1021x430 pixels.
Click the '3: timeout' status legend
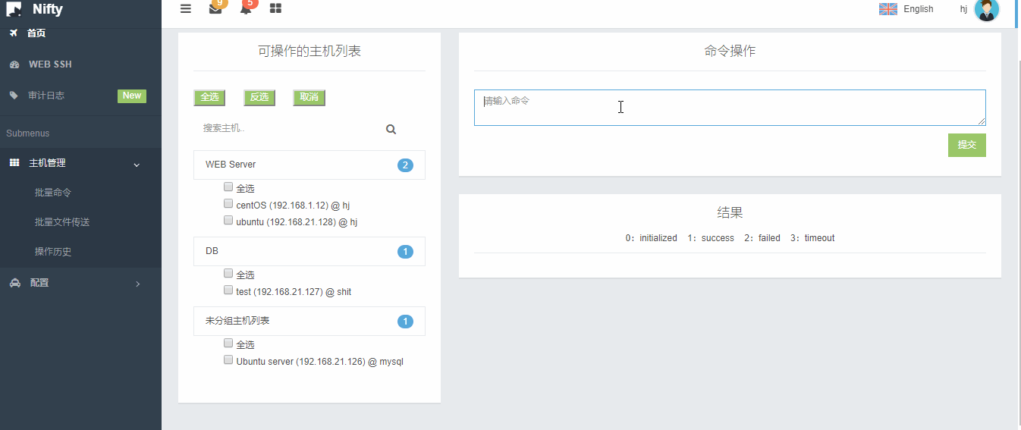pos(812,238)
